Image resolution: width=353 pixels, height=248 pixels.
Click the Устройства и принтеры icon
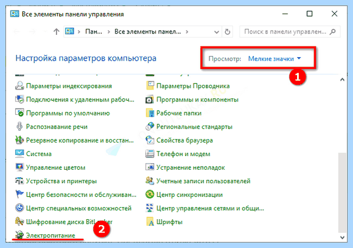click(x=19, y=181)
